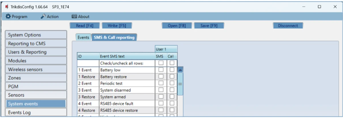
Task: Open the Program menu with gear icon
Action: pyautogui.click(x=17, y=16)
